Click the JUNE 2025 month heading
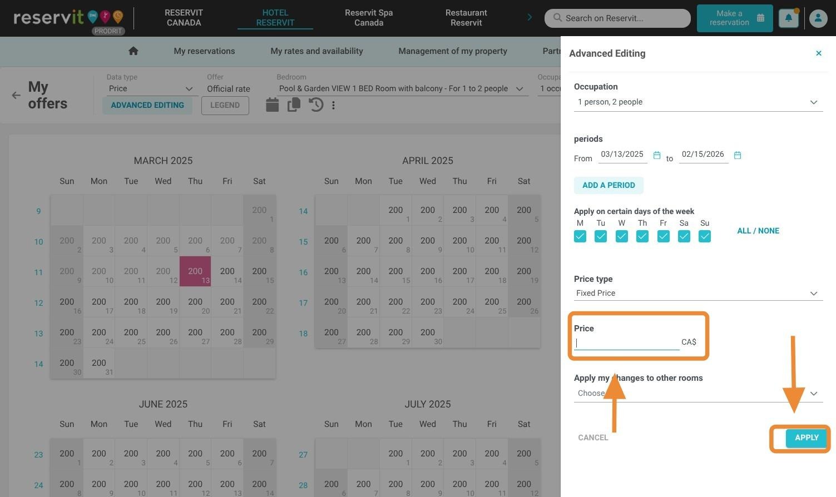Screen dimensions: 836x497 (x=163, y=404)
